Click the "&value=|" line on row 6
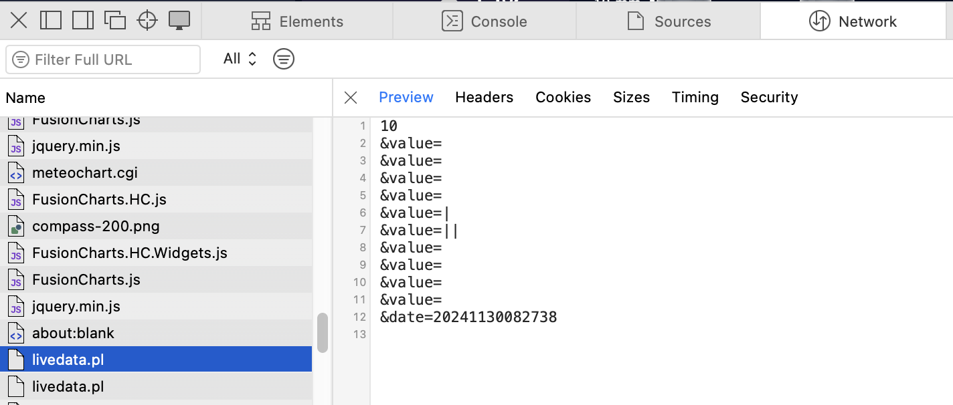 pos(416,213)
